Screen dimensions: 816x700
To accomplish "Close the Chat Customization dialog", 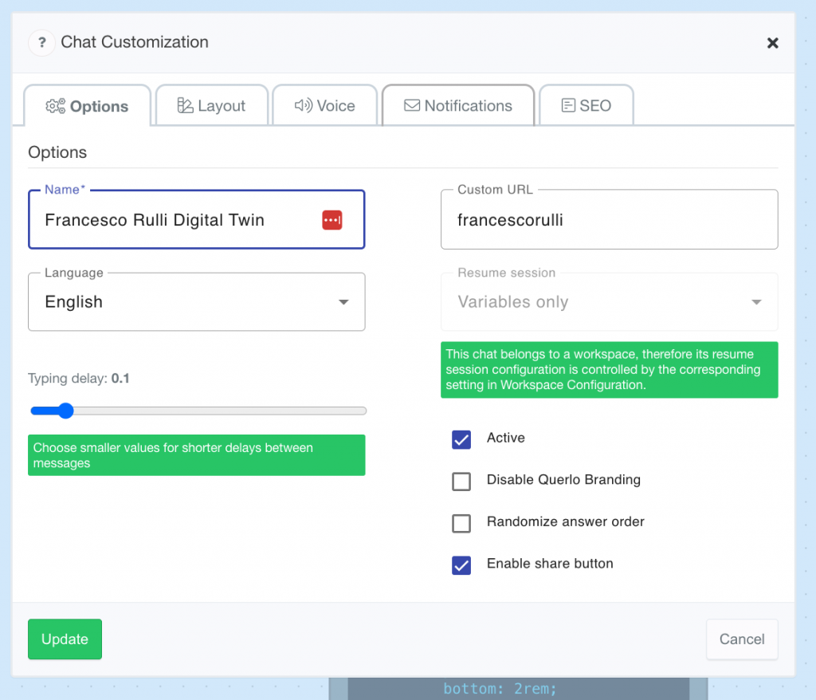I will click(x=772, y=43).
